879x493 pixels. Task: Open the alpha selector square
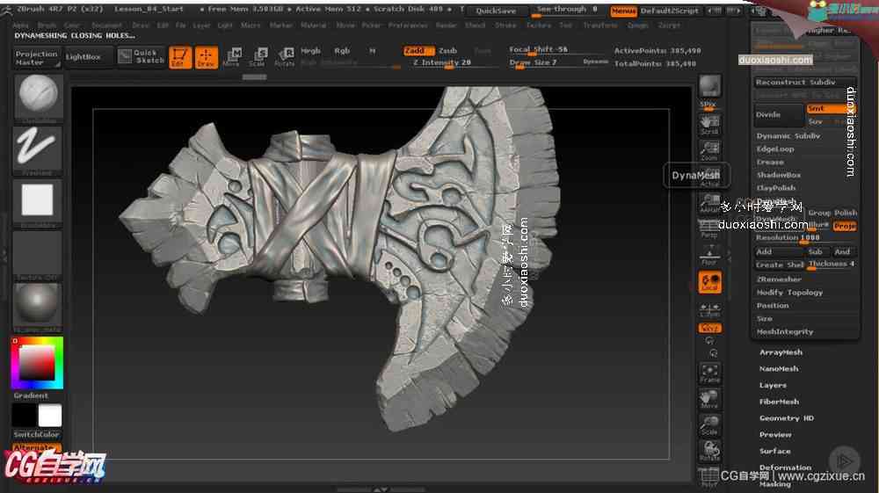click(x=38, y=202)
